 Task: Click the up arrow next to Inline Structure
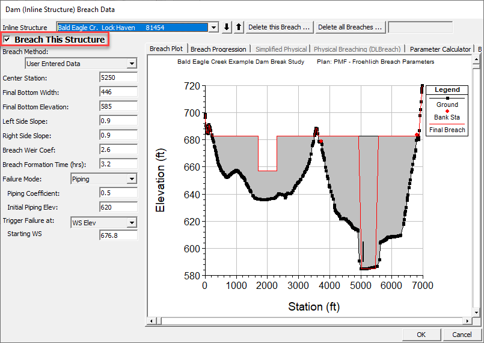click(x=238, y=27)
